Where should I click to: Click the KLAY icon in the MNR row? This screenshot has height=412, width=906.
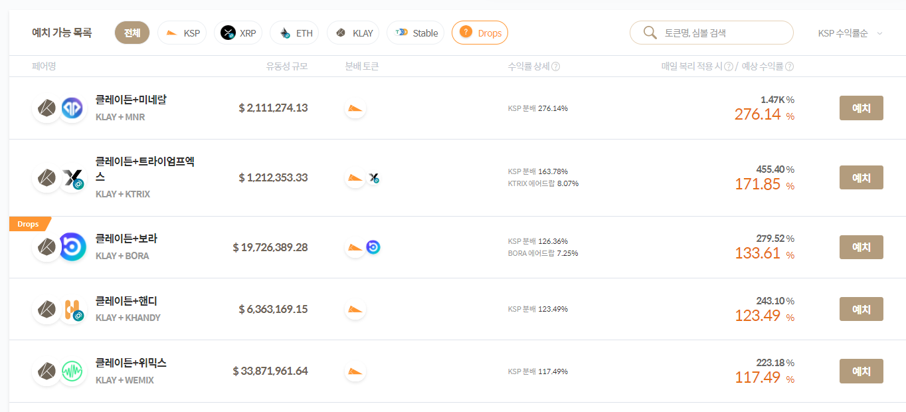[x=46, y=108]
